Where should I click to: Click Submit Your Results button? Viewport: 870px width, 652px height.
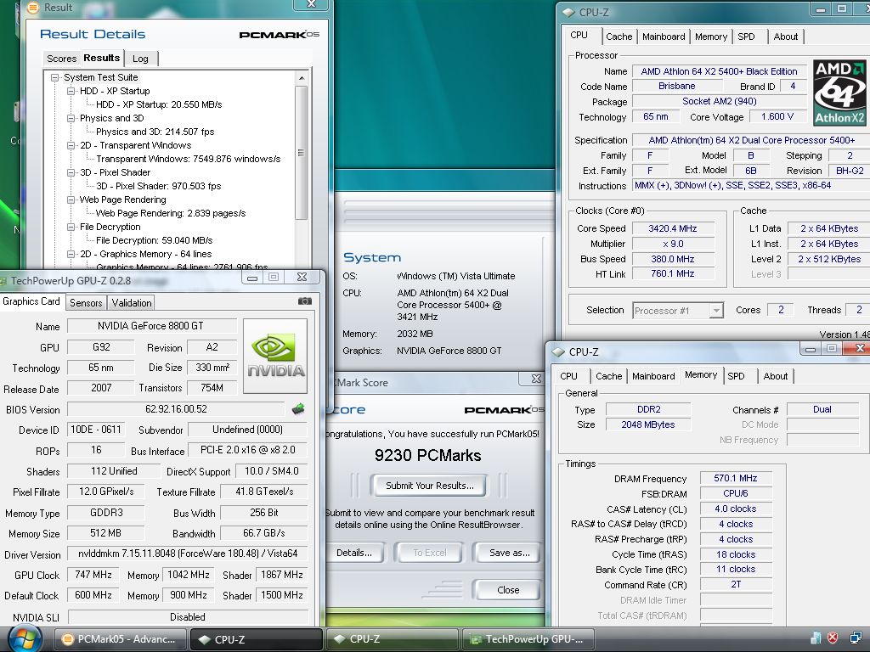429,486
